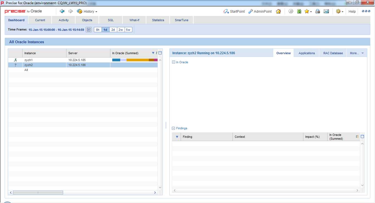This screenshot has height=203, width=375.
Task: Click the Impact (%) column header
Action: (x=315, y=137)
